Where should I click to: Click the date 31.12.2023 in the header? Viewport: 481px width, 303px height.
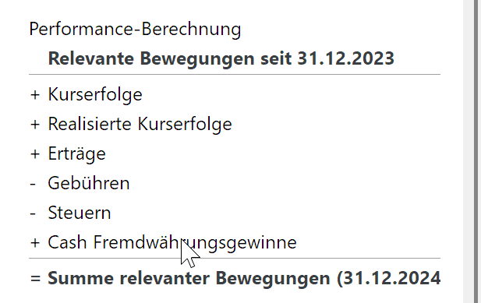click(x=345, y=58)
